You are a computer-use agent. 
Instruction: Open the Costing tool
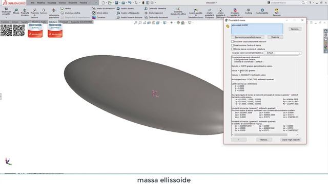click(x=248, y=11)
